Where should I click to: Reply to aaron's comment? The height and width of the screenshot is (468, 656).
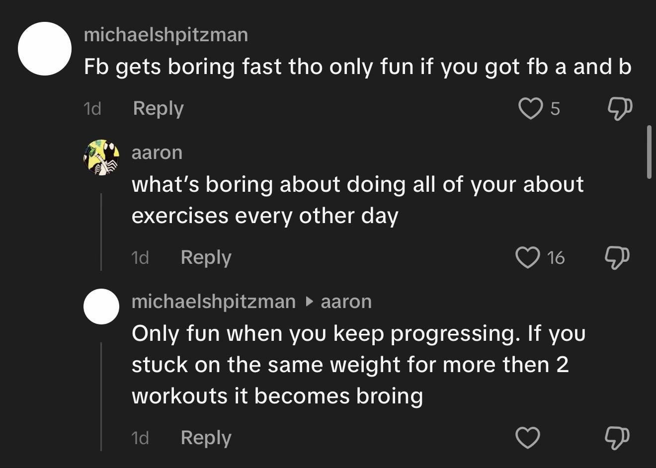(x=206, y=257)
